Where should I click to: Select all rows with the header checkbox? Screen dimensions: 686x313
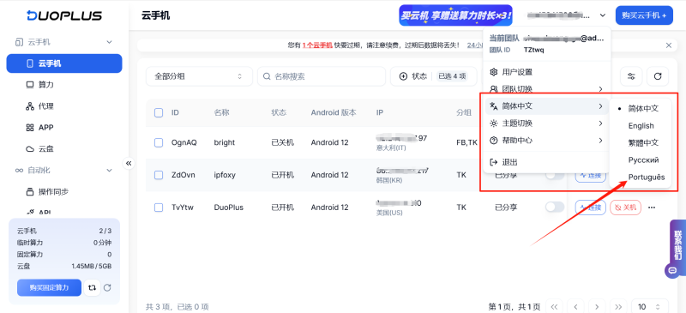pos(159,112)
